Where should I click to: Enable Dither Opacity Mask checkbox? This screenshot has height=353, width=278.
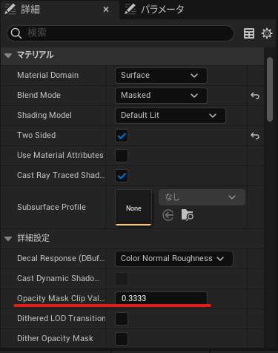click(122, 339)
